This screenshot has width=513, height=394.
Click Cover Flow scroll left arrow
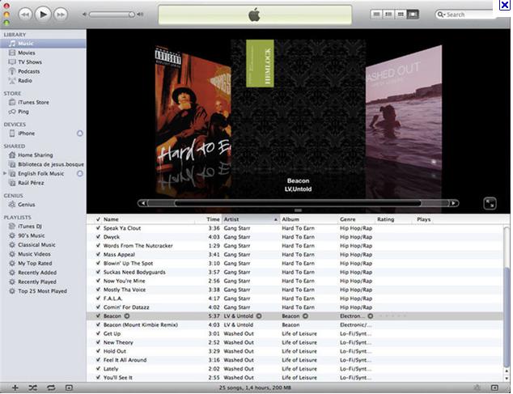[x=143, y=203]
